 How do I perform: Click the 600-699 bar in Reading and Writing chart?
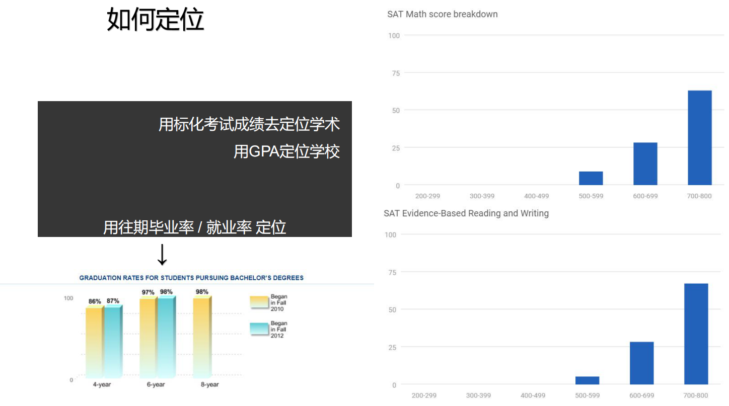point(642,363)
